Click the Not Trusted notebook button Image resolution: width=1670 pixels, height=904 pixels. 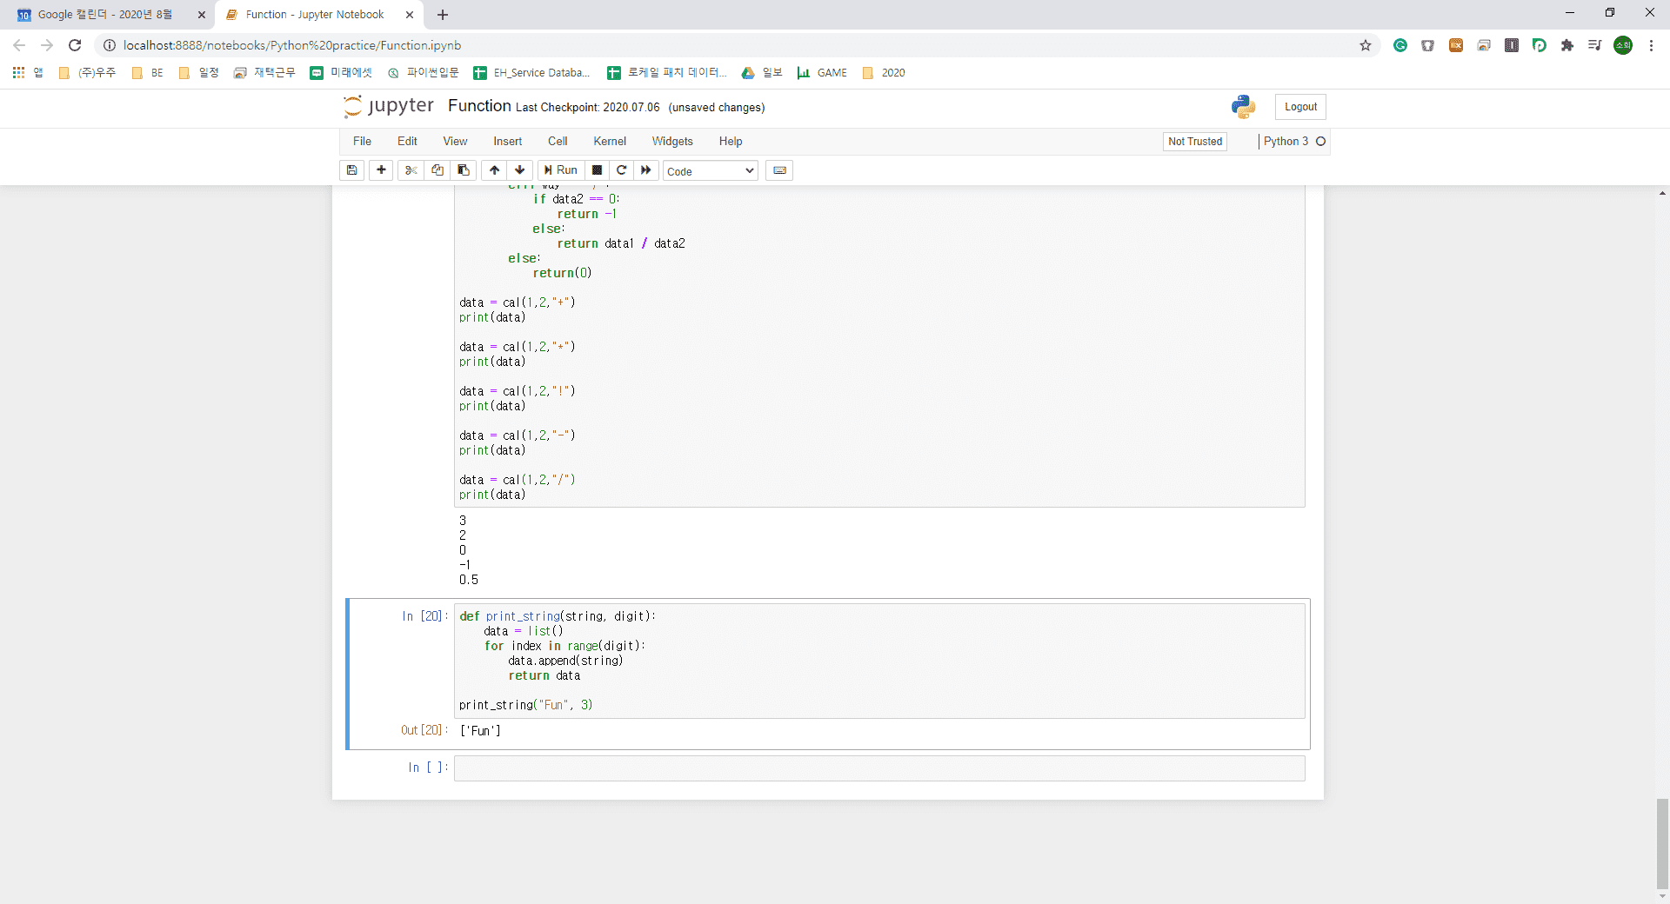pyautogui.click(x=1195, y=142)
